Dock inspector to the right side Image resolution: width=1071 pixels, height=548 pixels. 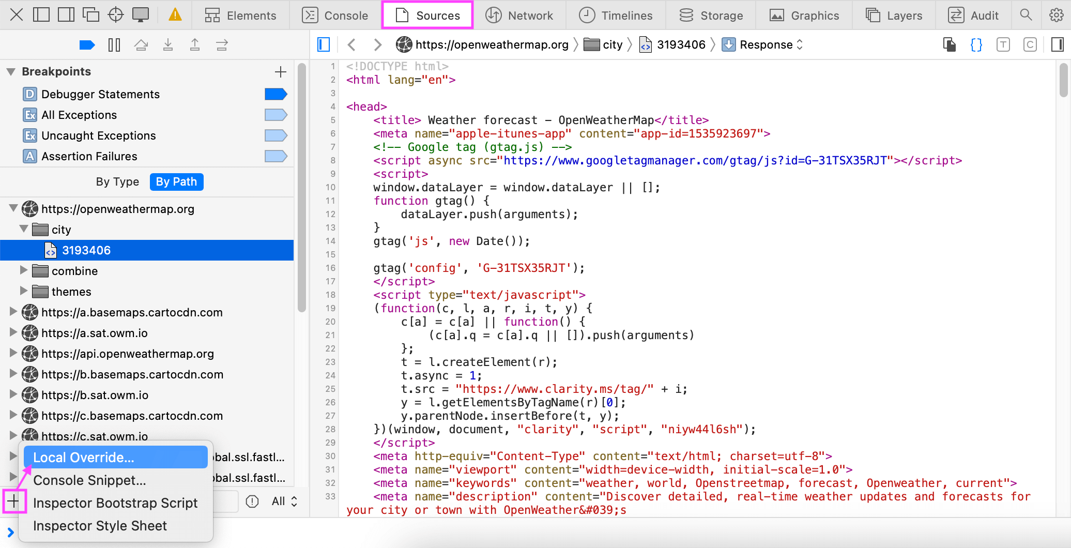pyautogui.click(x=66, y=15)
